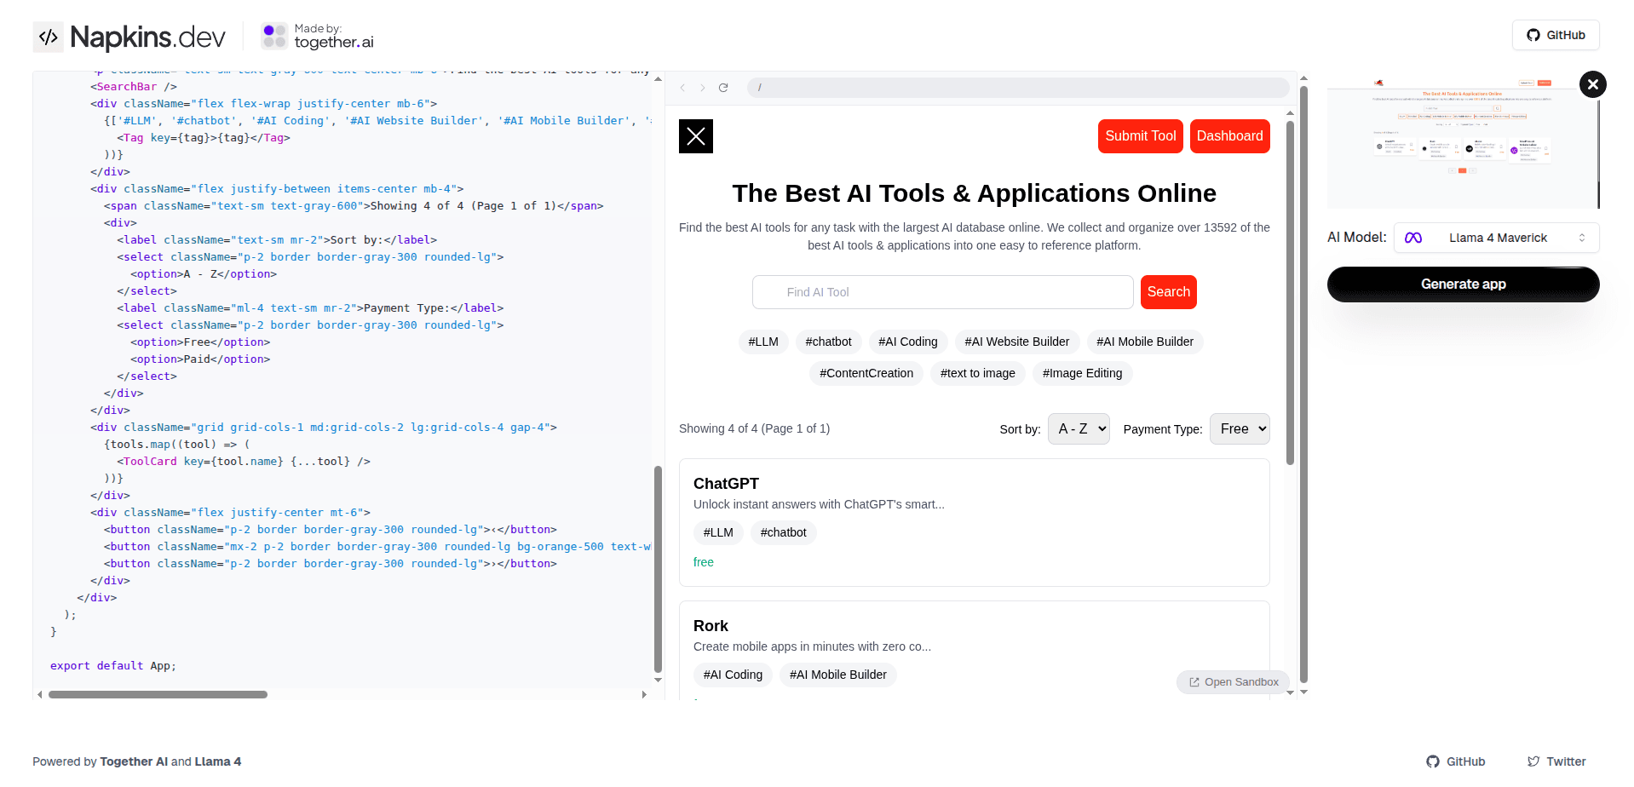Image resolution: width=1634 pixels, height=787 pixels.
Task: Select the #ContentCreation tag
Action: [866, 373]
